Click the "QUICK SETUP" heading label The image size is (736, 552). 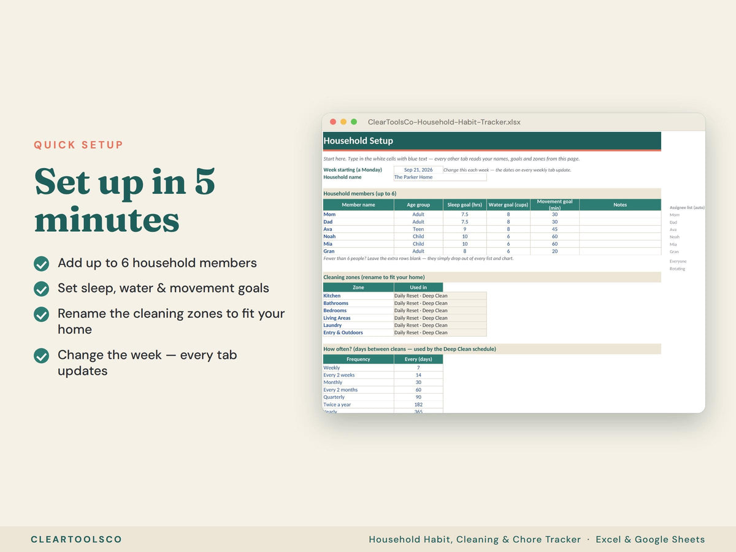pyautogui.click(x=79, y=145)
